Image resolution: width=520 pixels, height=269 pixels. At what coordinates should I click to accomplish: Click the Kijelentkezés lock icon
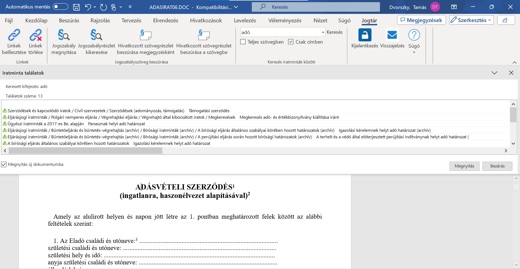pos(365,35)
